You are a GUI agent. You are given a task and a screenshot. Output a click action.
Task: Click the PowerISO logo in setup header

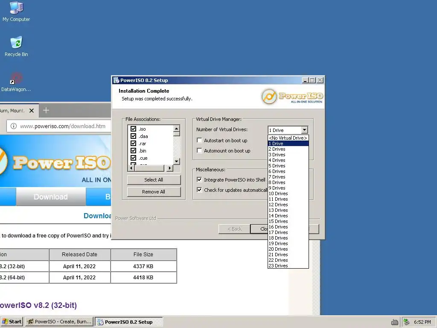click(x=292, y=96)
